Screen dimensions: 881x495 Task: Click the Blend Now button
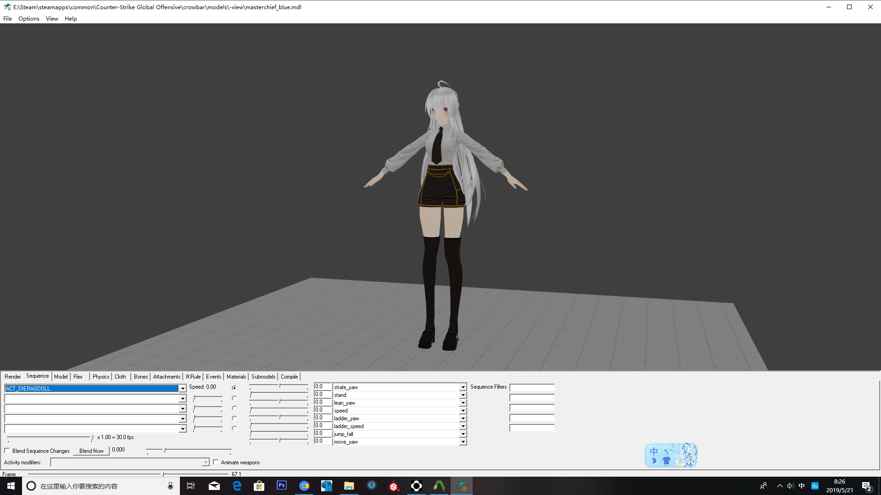(x=91, y=451)
